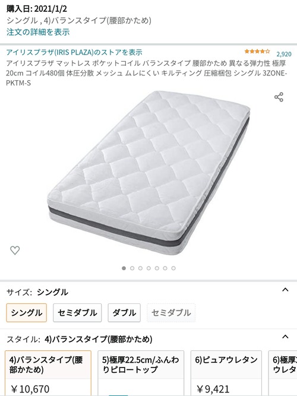Select the partially visible 6)極厚 style card
This screenshot has height=396, width=297.
[x=283, y=373]
